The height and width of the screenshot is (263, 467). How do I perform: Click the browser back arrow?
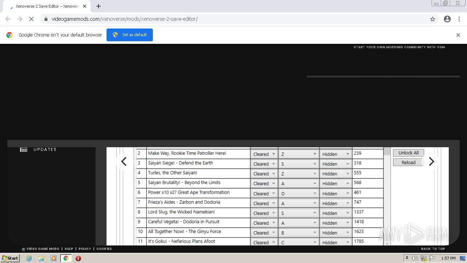[x=8, y=19]
